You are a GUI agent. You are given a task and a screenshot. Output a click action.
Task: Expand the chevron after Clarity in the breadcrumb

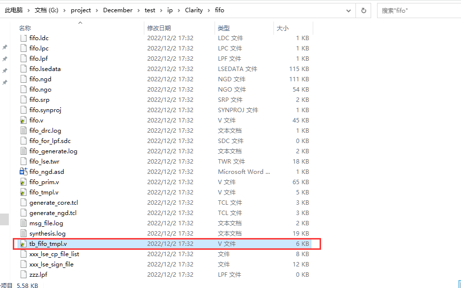(x=209, y=11)
